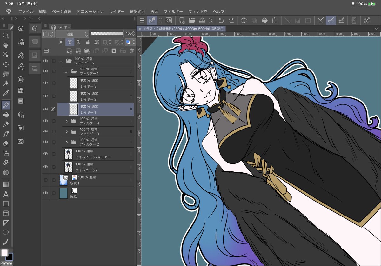Select the Frame border tool

pos(6,213)
